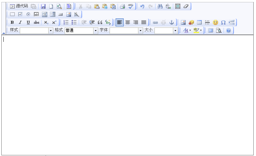The width and height of the screenshot is (256, 156).
Task: Insert an image button field
Action: 69,14
